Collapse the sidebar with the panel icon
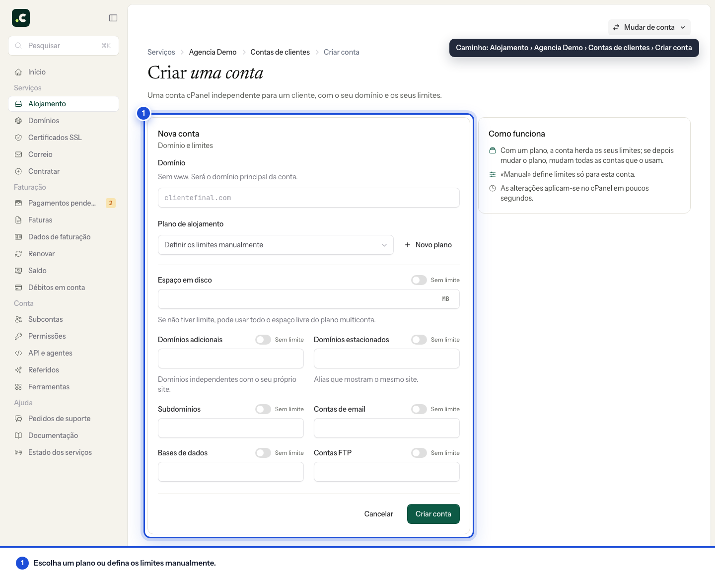The image size is (715, 578). pos(113,18)
